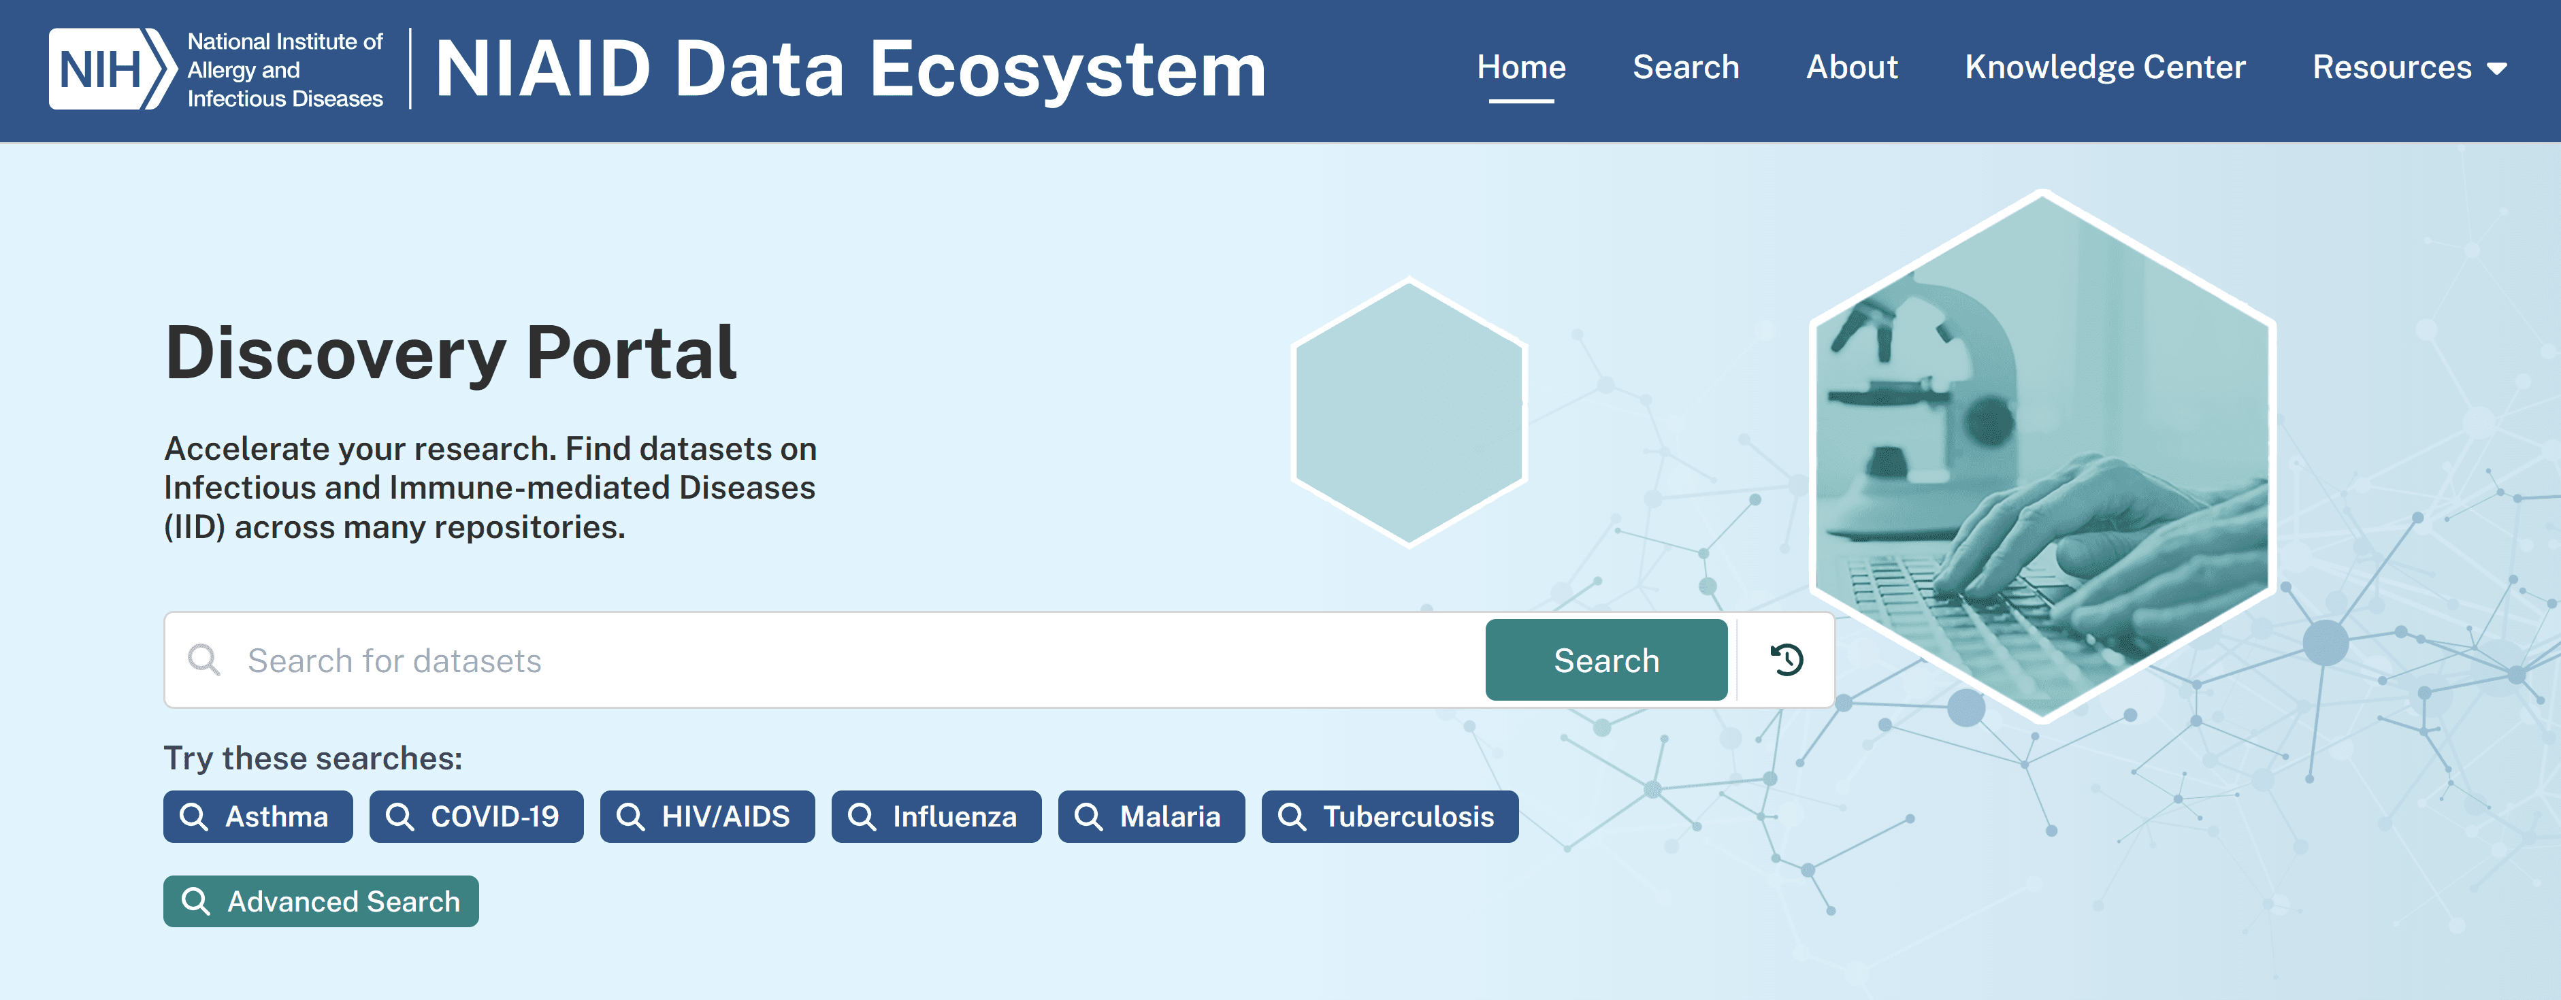Screen dimensions: 2561x1000
Task: Click the Discovery Portal heading
Action: point(451,353)
